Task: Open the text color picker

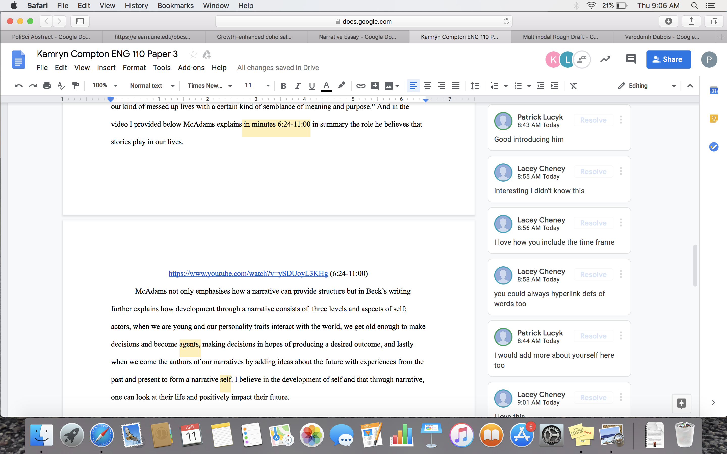Action: pyautogui.click(x=326, y=86)
